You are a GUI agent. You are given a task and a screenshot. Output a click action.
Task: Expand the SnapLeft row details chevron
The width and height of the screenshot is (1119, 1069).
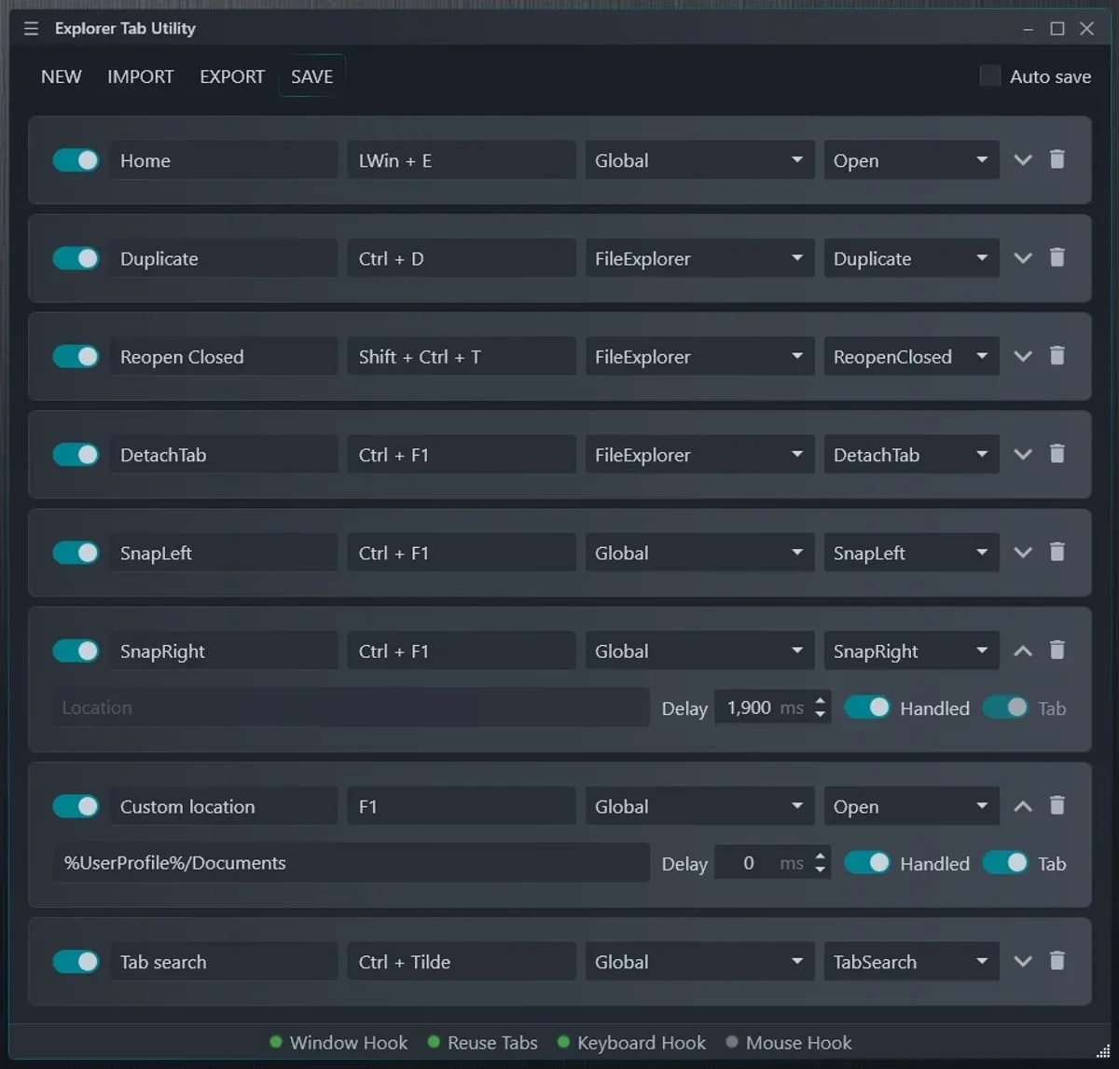pos(1023,553)
